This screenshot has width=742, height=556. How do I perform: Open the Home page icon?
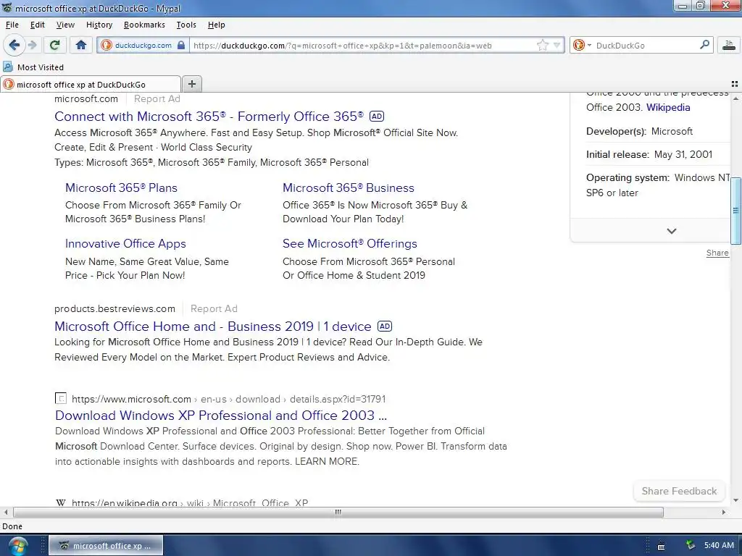click(x=81, y=45)
